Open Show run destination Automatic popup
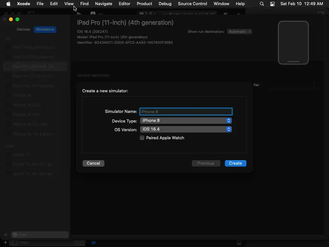The width and height of the screenshot is (329, 247). point(240,32)
